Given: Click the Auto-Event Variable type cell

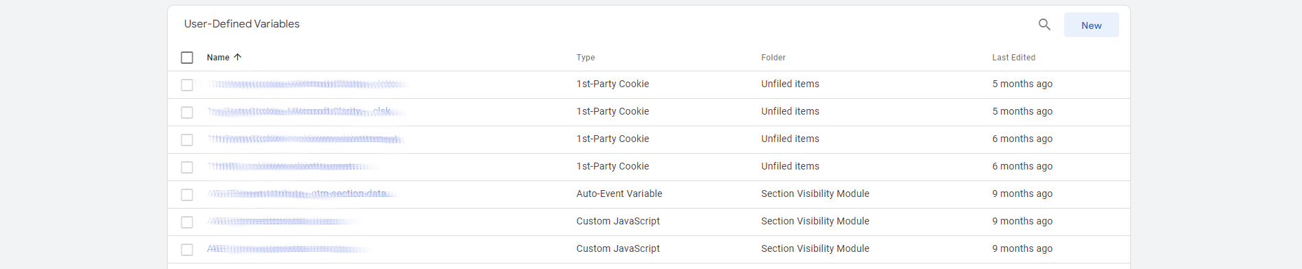Looking at the screenshot, I should [619, 194].
